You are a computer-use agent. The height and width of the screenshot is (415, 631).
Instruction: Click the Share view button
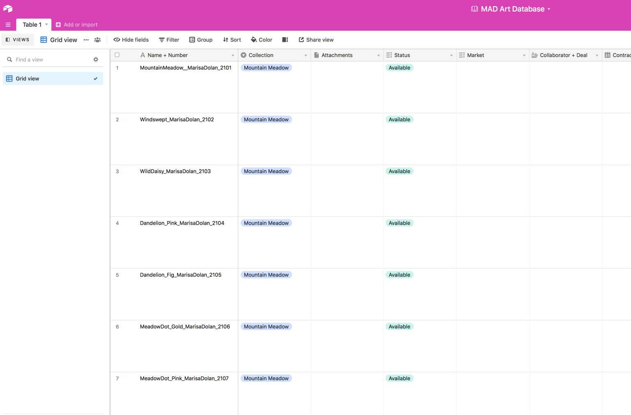pyautogui.click(x=316, y=40)
